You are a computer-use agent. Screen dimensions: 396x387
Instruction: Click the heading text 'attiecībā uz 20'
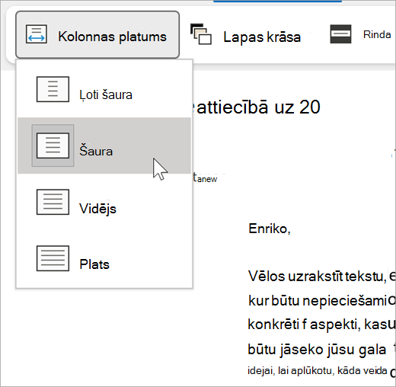pyautogui.click(x=258, y=107)
